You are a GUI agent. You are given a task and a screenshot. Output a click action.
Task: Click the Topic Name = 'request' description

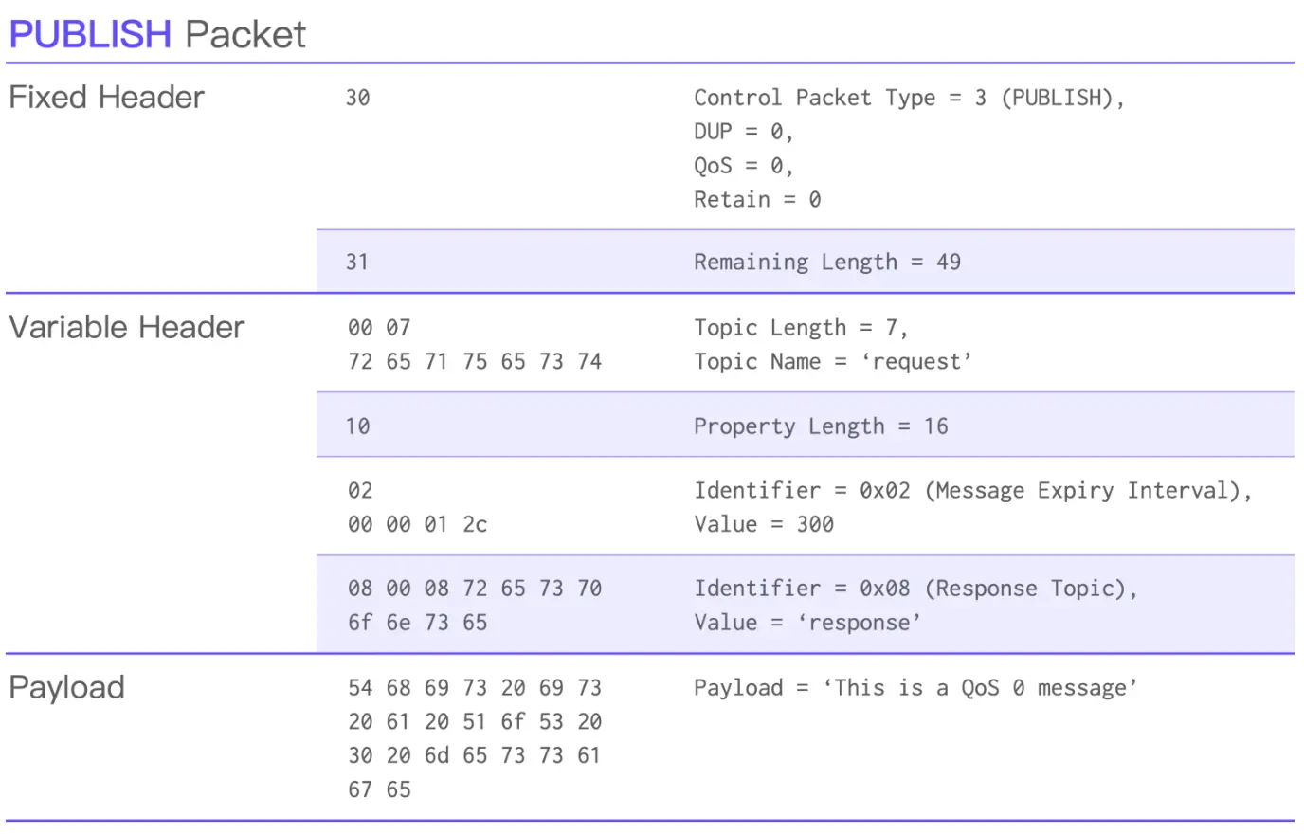coord(833,362)
